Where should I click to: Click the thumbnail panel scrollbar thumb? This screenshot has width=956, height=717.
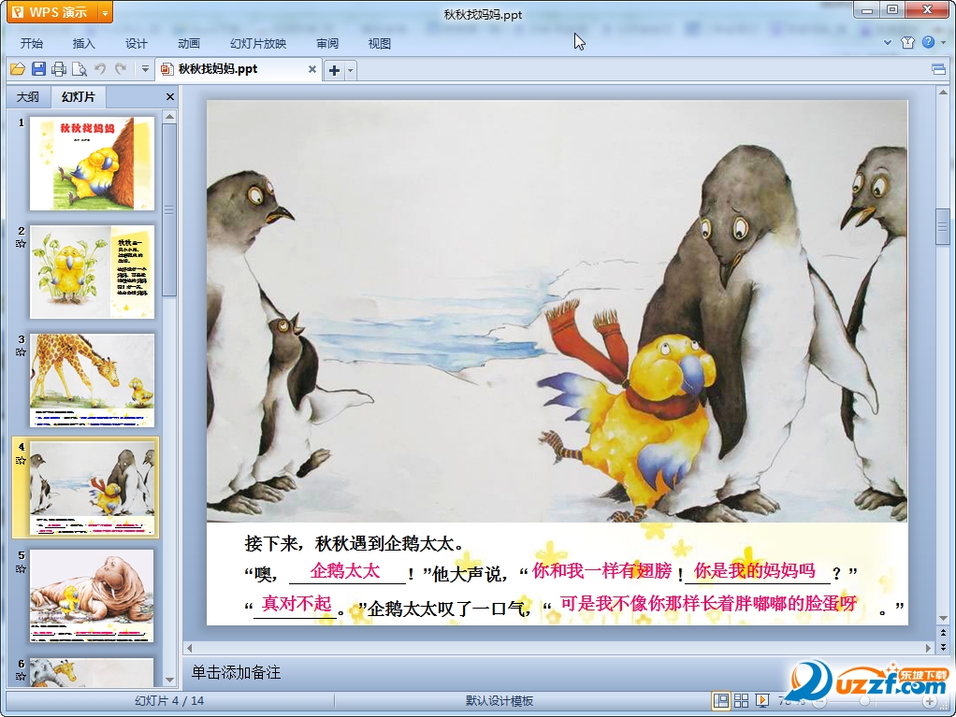tap(169, 209)
